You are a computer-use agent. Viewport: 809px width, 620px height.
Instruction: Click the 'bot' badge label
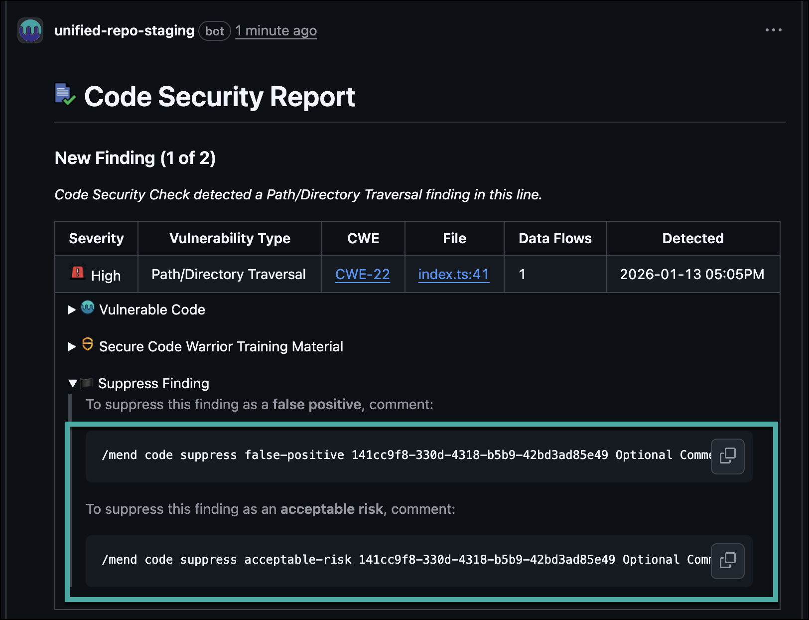[214, 31]
